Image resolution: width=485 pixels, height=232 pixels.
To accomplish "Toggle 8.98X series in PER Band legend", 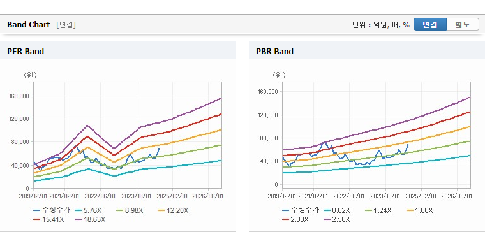I will pyautogui.click(x=130, y=210).
